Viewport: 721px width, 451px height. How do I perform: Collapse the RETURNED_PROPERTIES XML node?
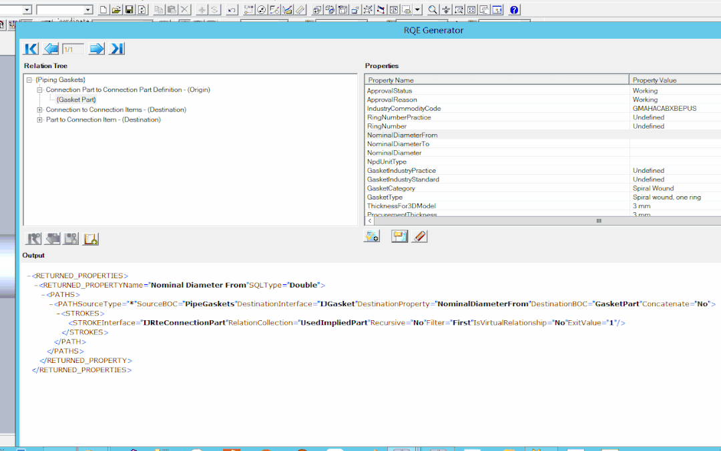29,276
